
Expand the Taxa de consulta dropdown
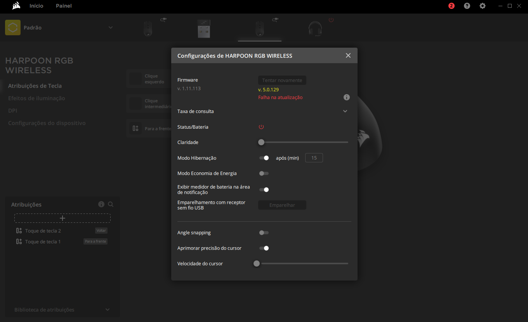tap(345, 111)
